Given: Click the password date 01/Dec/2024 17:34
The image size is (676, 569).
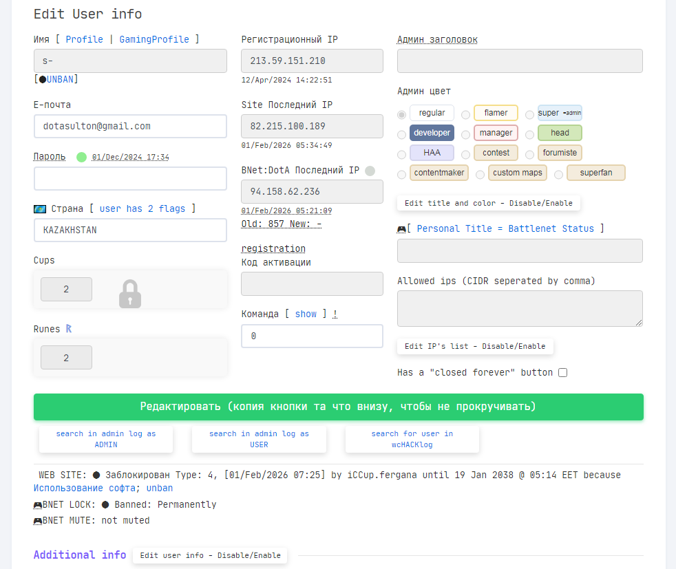Looking at the screenshot, I should pos(130,158).
